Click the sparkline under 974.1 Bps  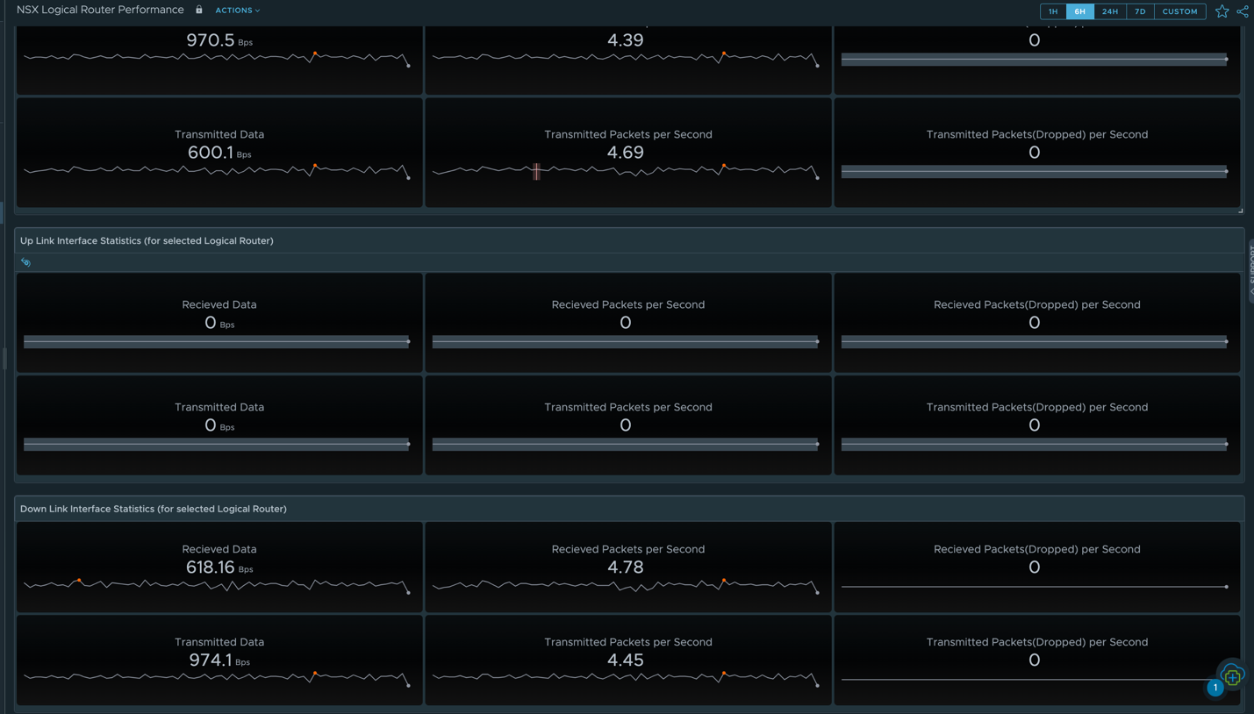(x=217, y=678)
